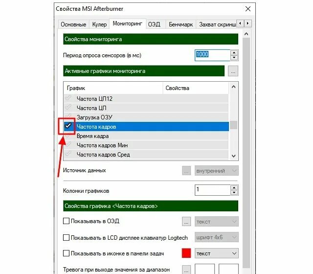Click the graph list scrollbar thumb
This screenshot has width=313, height=274.
click(234, 125)
